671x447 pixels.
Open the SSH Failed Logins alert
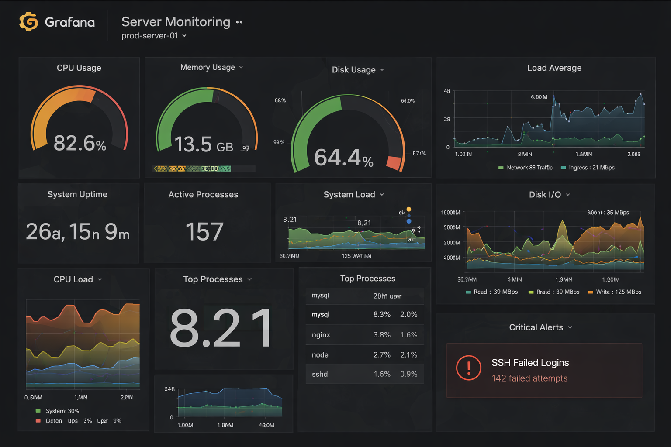point(530,363)
